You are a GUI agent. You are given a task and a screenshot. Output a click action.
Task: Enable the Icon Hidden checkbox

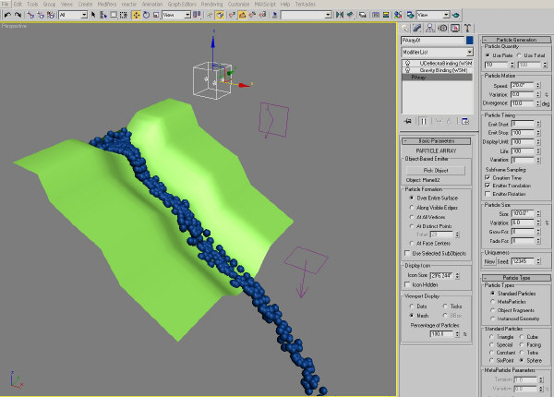407,284
